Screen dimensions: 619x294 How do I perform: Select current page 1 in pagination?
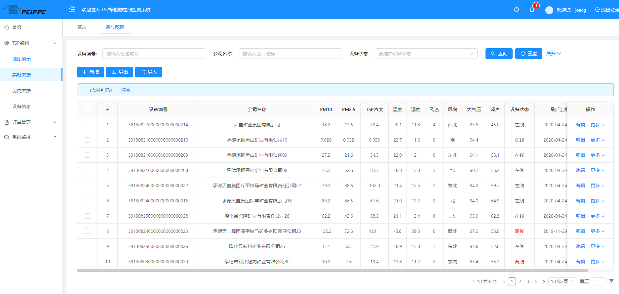(512, 281)
